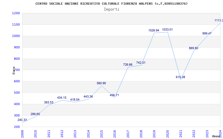Click the 2014 x-axis year label
Screen dimensions: 223x139
pos(88,133)
